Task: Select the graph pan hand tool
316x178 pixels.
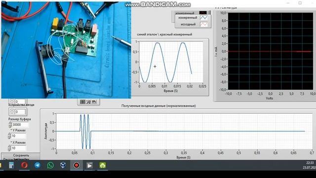Action: pos(94,102)
